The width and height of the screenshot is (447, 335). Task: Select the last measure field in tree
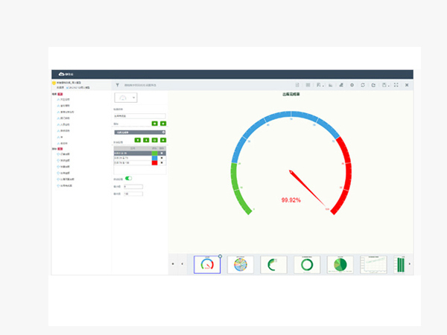68,185
